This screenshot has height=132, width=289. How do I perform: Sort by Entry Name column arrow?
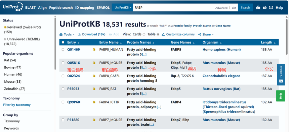(x=121, y=43)
